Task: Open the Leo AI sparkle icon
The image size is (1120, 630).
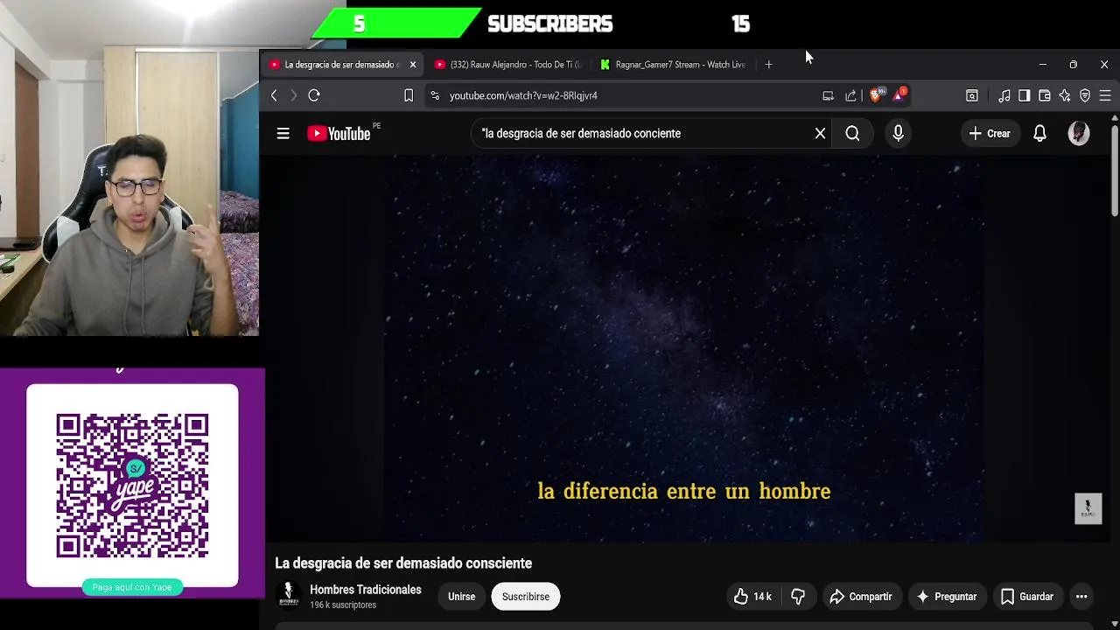Action: click(x=1065, y=95)
